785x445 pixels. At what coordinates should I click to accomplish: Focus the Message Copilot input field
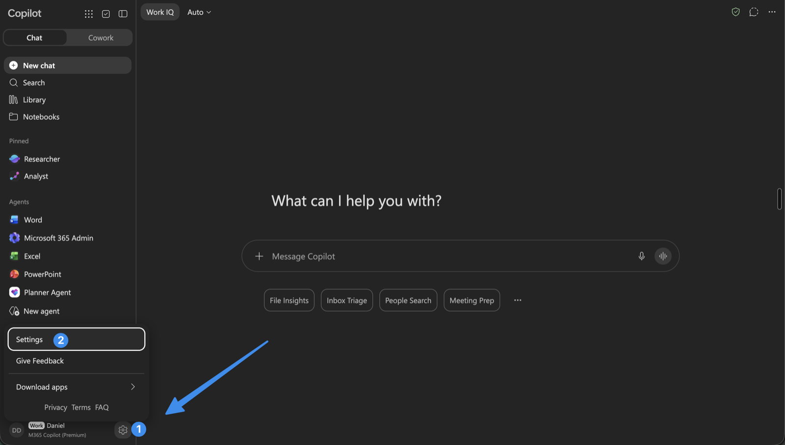(460, 256)
